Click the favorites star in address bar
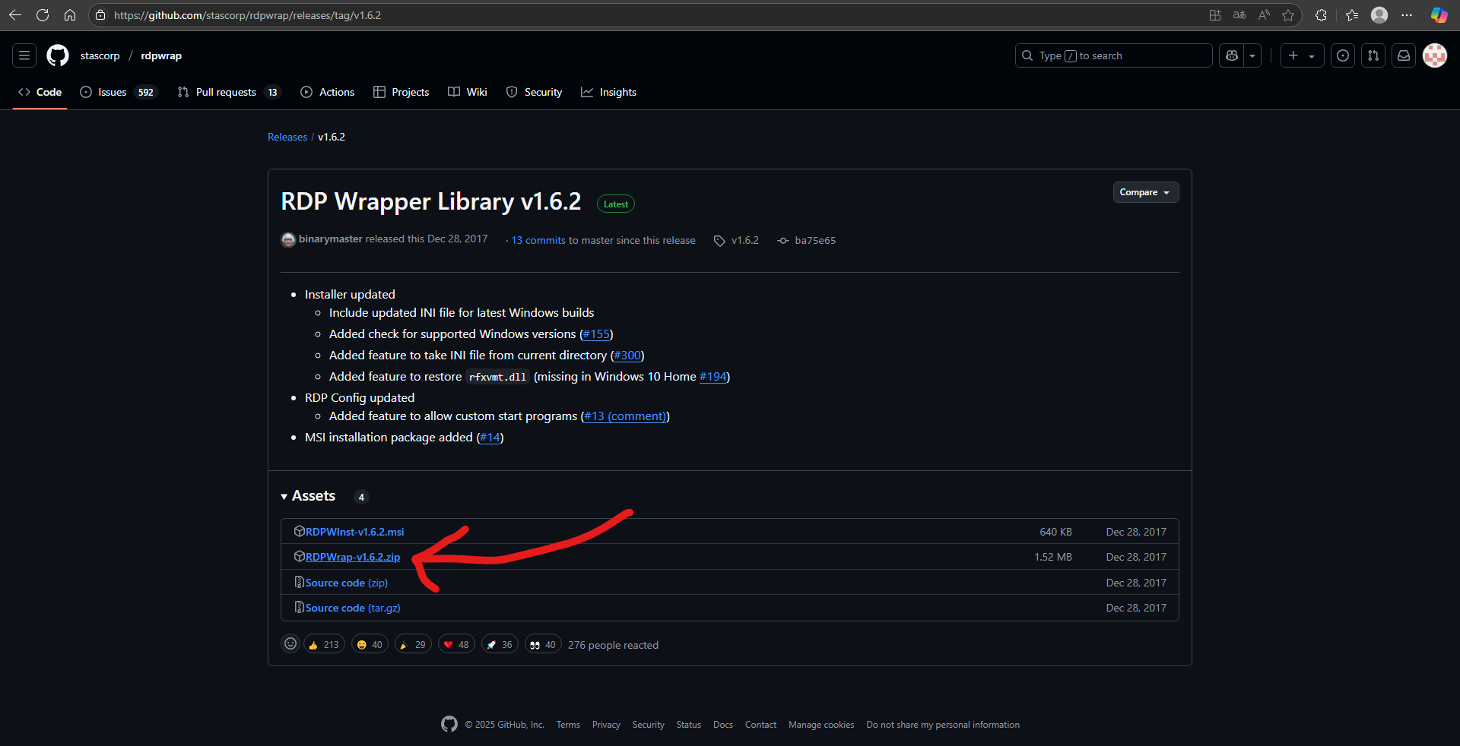 (x=1288, y=15)
